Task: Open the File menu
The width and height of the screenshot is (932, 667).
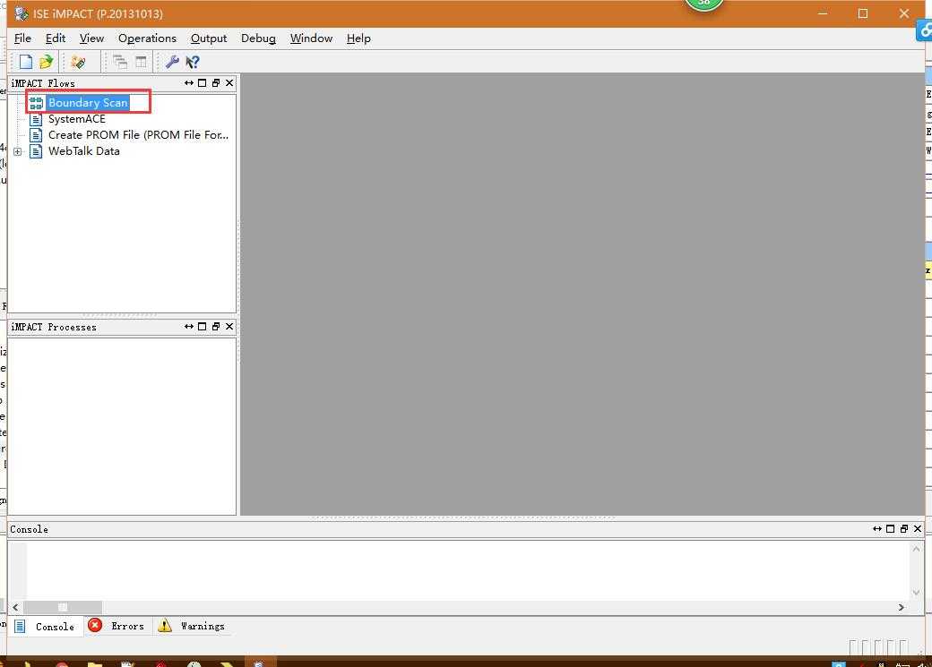Action: pos(22,38)
